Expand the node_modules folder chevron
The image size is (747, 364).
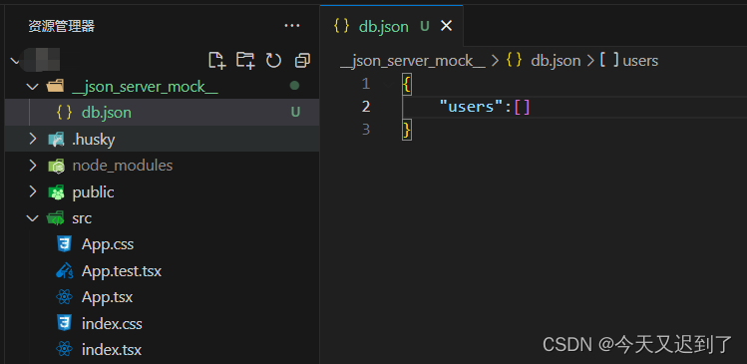[32, 166]
